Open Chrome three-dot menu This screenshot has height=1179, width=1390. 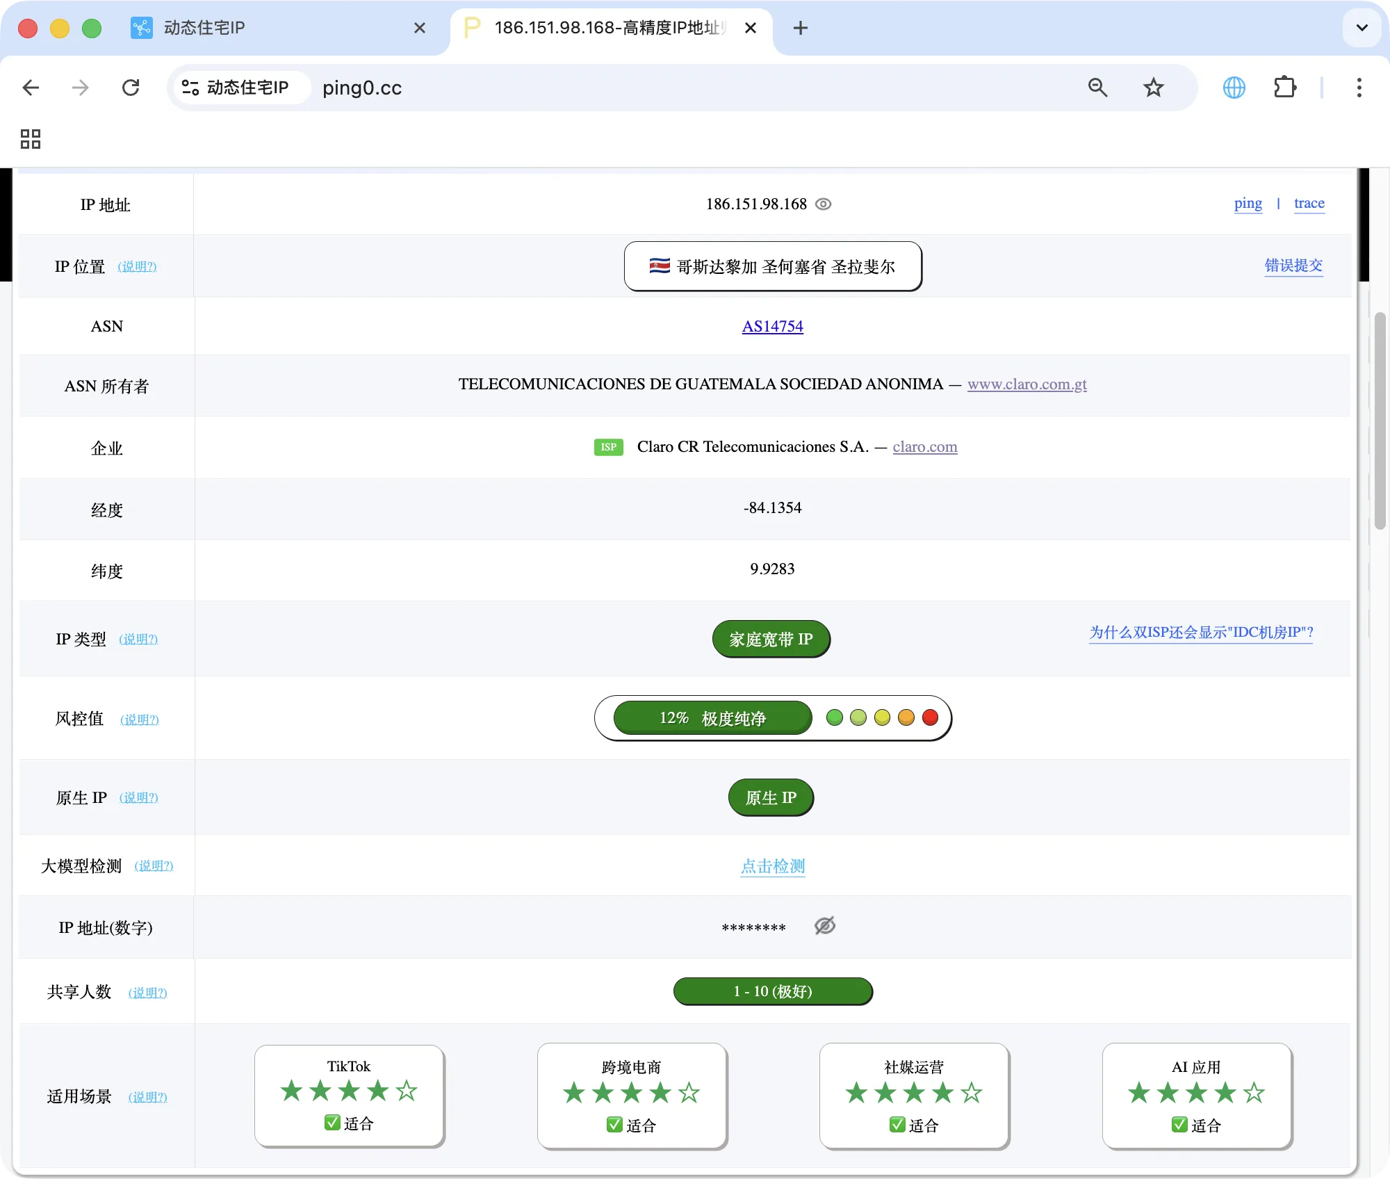1359,88
